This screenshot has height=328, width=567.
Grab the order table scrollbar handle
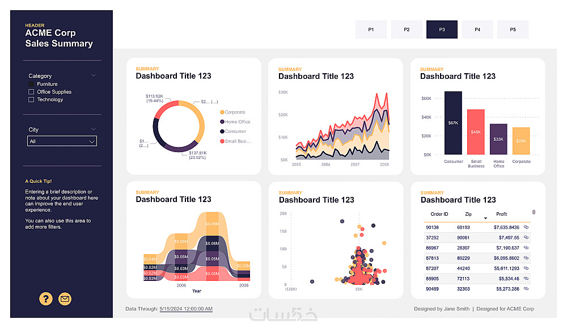click(x=534, y=212)
